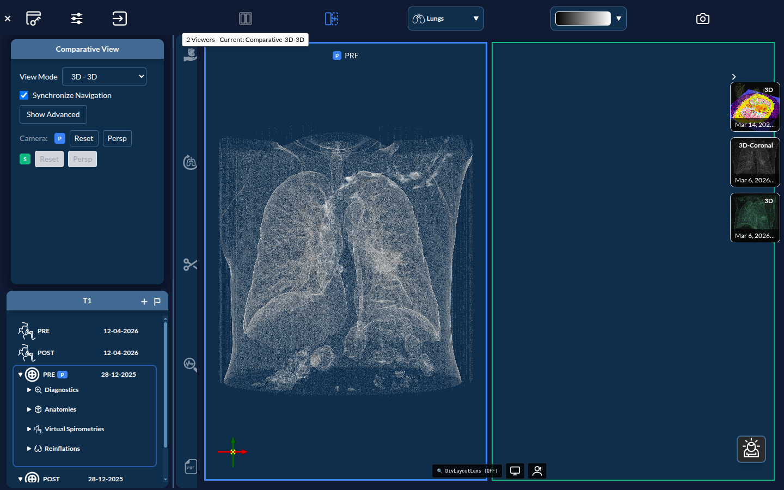Expand the Virtual Spirometries node
Image resolution: width=784 pixels, height=490 pixels.
tap(29, 429)
